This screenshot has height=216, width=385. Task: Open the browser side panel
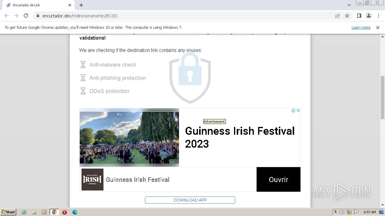pos(359,16)
